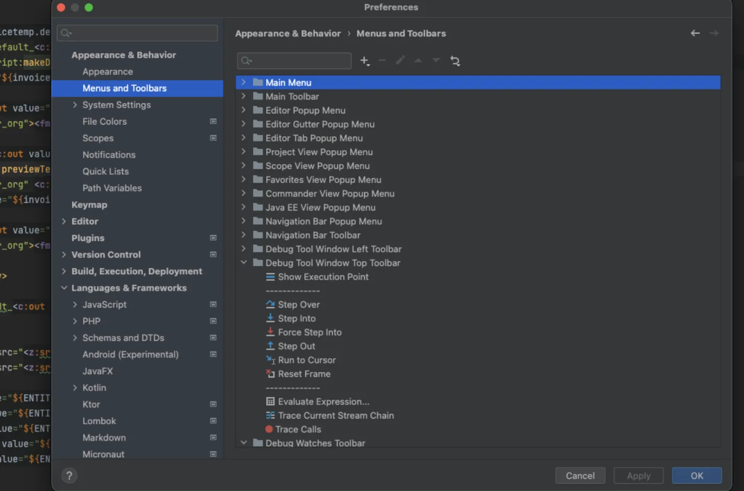Click the back navigation arrow
The width and height of the screenshot is (744, 491).
[695, 33]
